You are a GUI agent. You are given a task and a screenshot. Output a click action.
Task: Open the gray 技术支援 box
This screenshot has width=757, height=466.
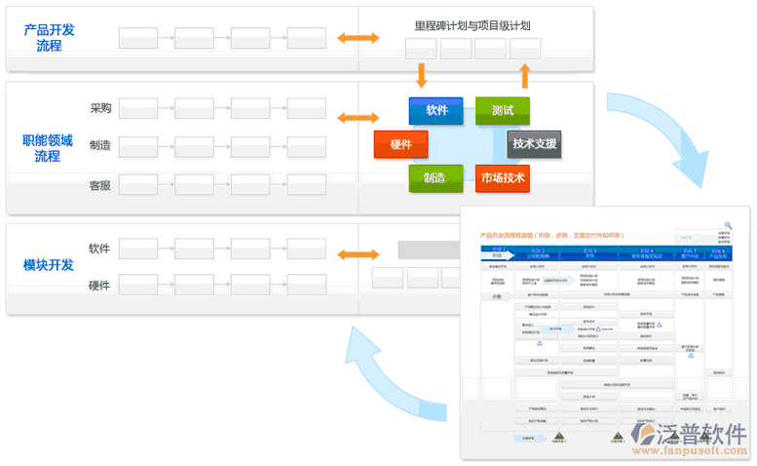(x=534, y=144)
